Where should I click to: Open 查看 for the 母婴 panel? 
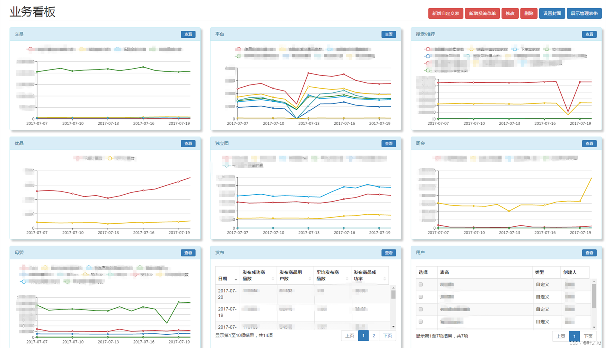pyautogui.click(x=188, y=253)
